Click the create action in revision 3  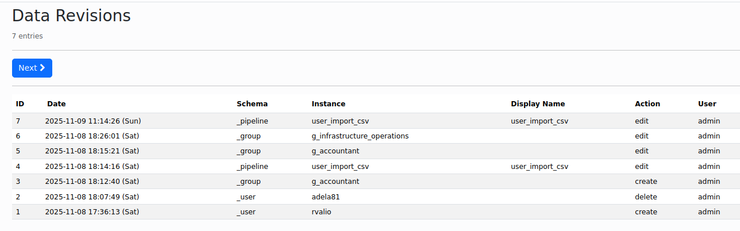[x=646, y=182]
